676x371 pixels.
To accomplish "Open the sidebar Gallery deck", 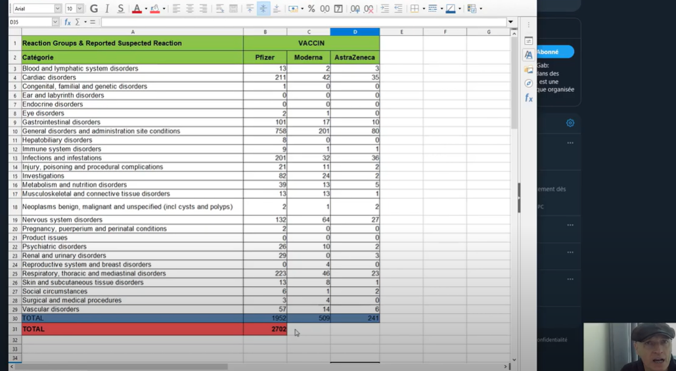I will tap(529, 70).
